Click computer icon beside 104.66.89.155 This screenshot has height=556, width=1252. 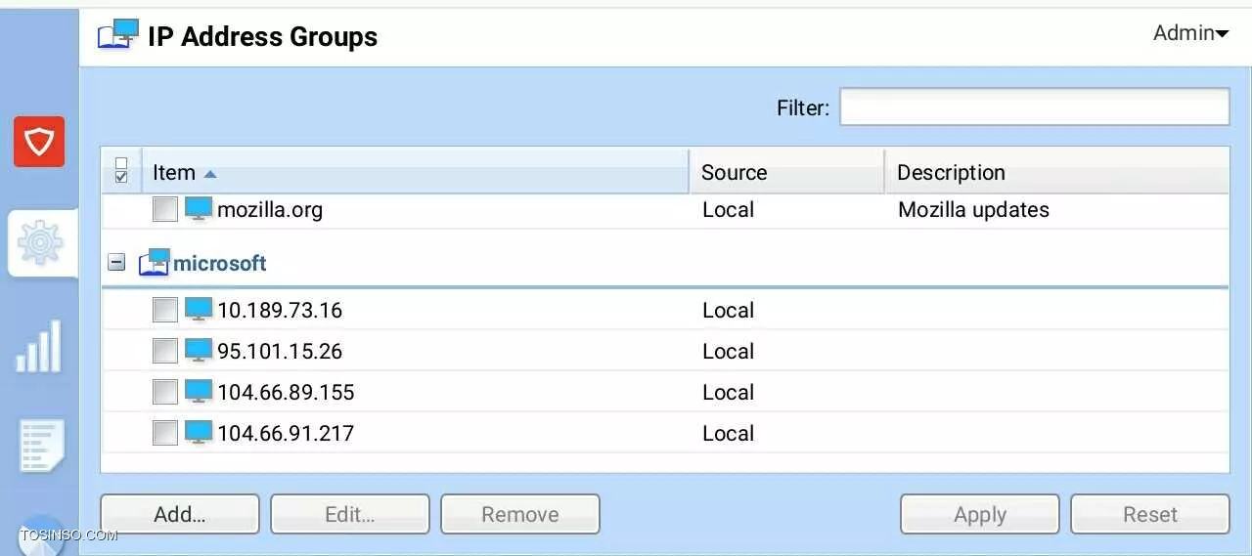199,392
